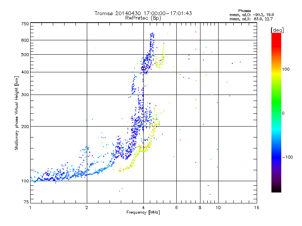Viewport: 302px width, 226px height.
Task: Click the plot title "Tromsø 20140430 17:00:00-17:01:43"
Action: 143,13
